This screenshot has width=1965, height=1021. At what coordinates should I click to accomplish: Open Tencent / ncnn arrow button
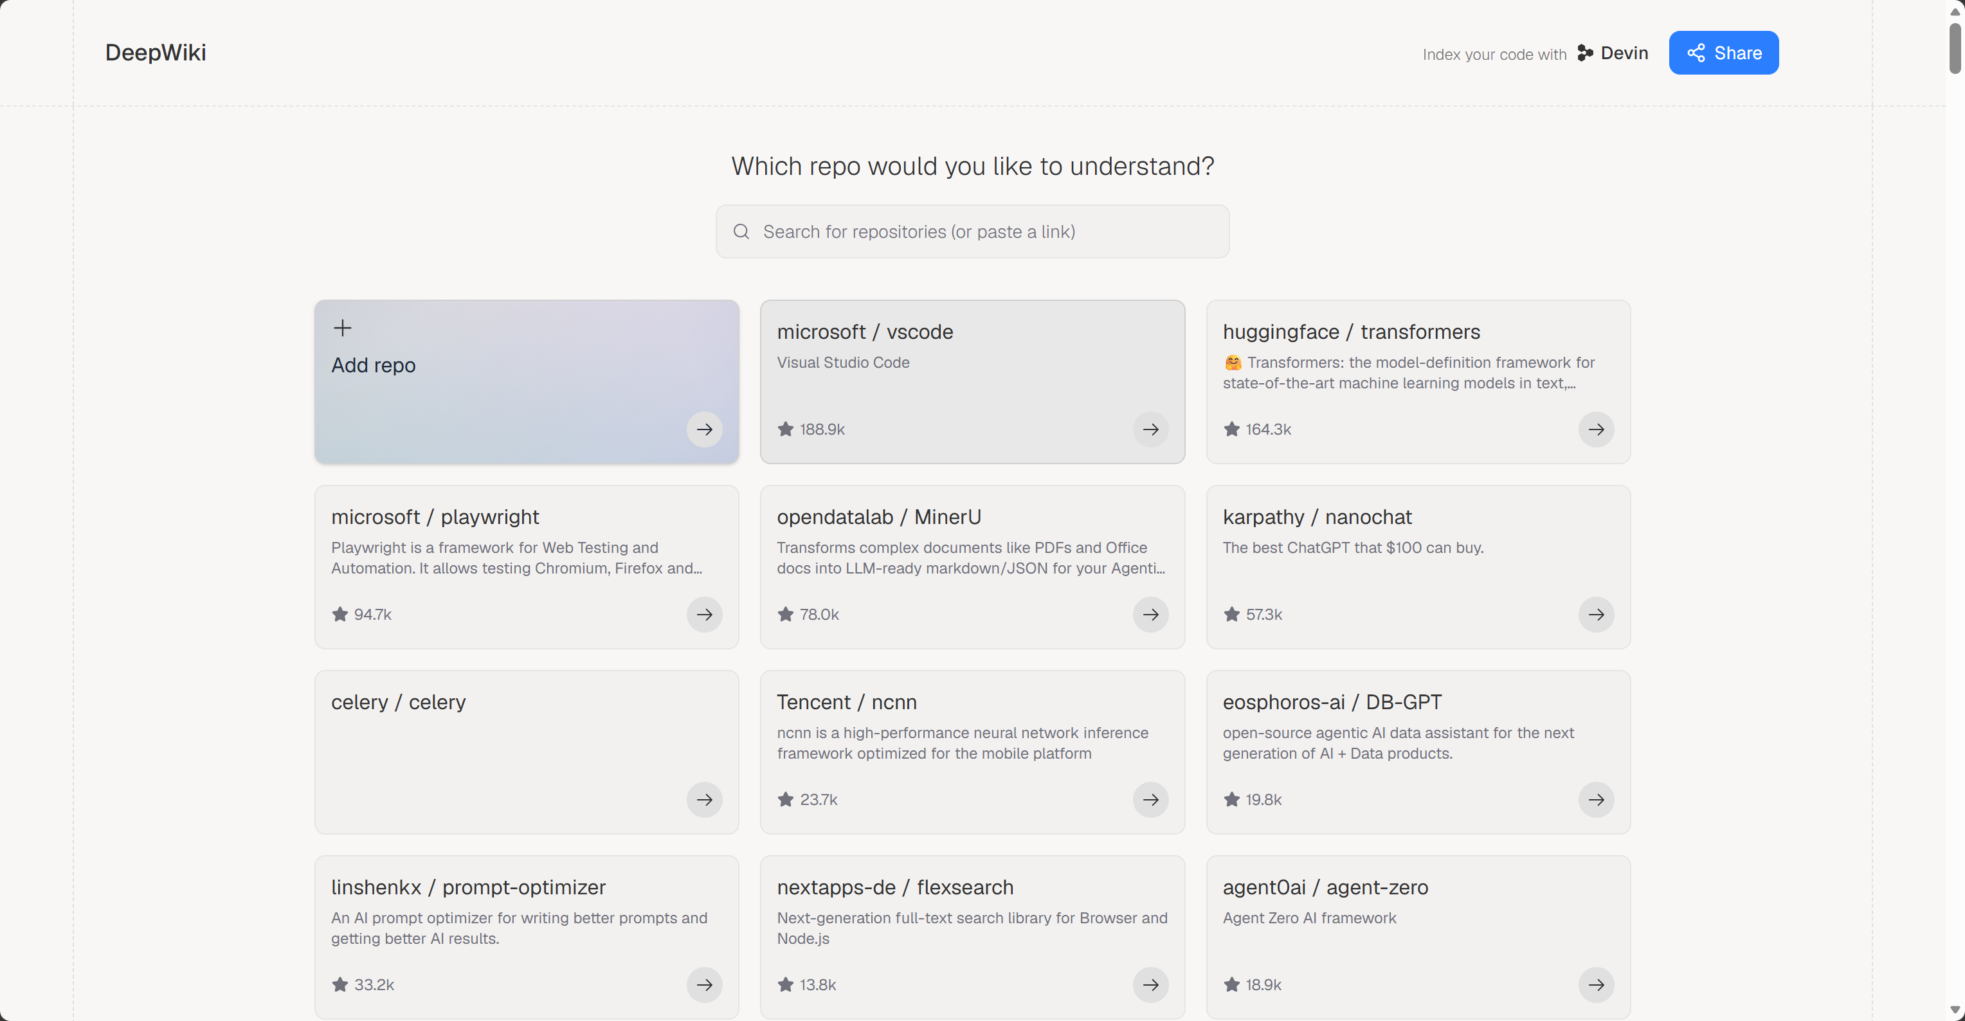coord(1150,800)
